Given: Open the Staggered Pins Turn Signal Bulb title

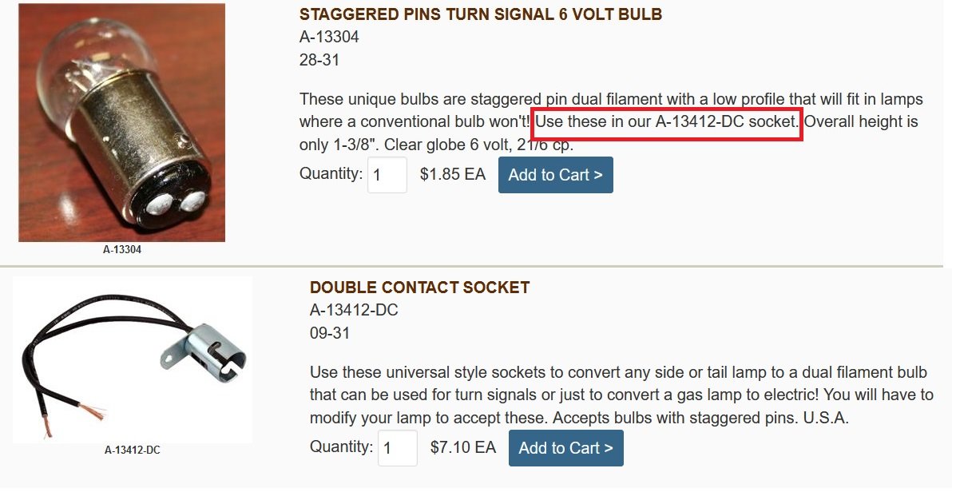Looking at the screenshot, I should (x=480, y=14).
